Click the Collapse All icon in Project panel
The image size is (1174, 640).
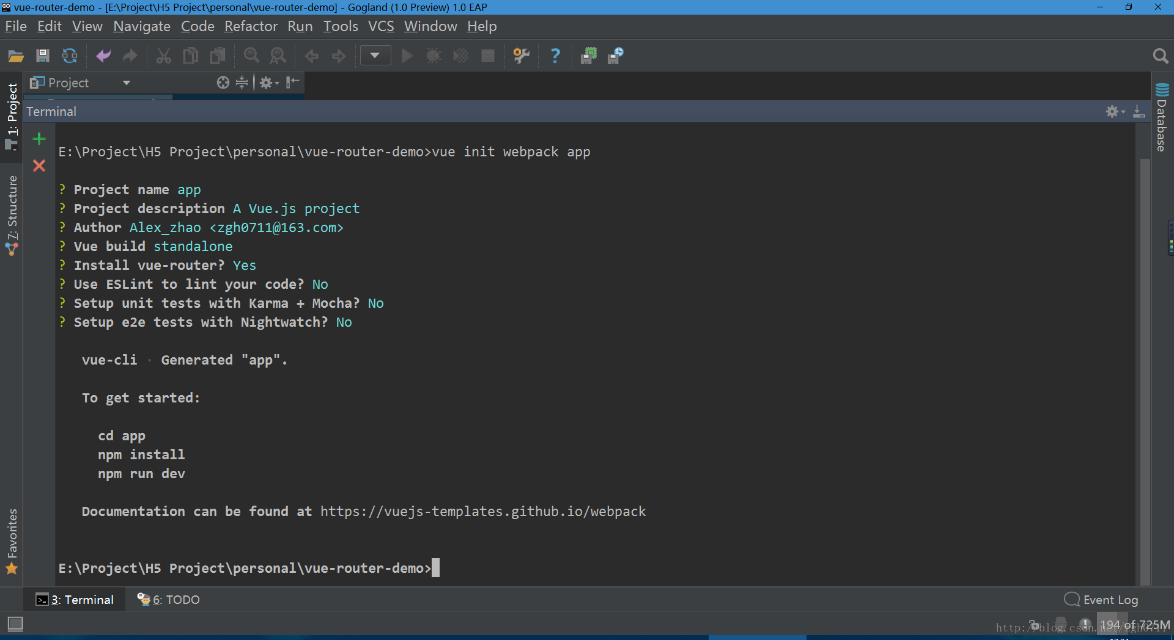point(242,82)
